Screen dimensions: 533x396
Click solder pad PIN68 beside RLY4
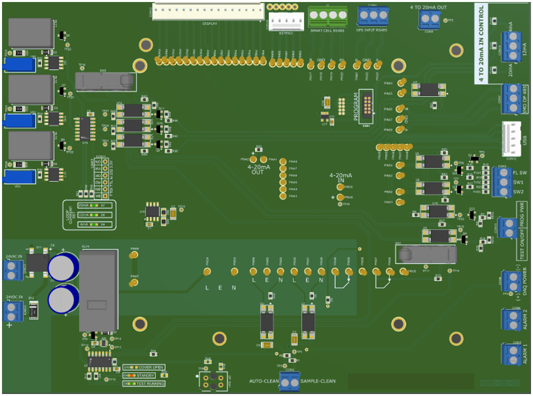point(134,255)
